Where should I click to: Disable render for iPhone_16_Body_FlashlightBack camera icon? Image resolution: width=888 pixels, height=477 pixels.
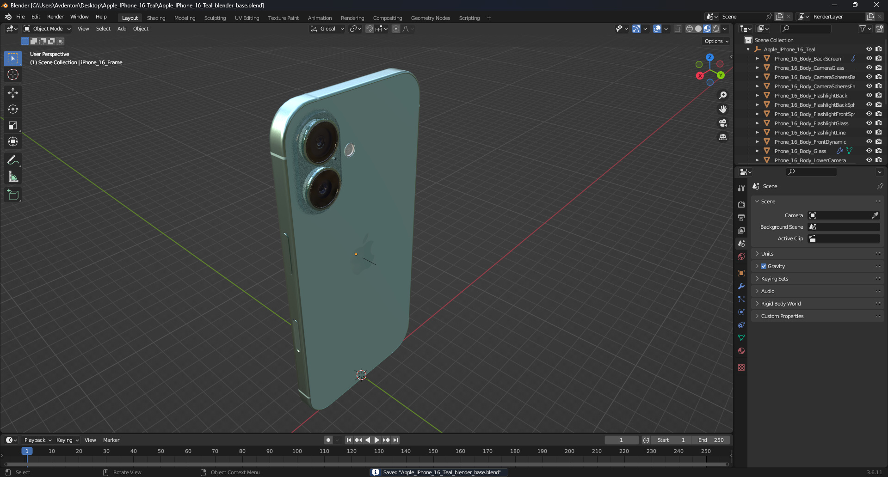coord(879,96)
